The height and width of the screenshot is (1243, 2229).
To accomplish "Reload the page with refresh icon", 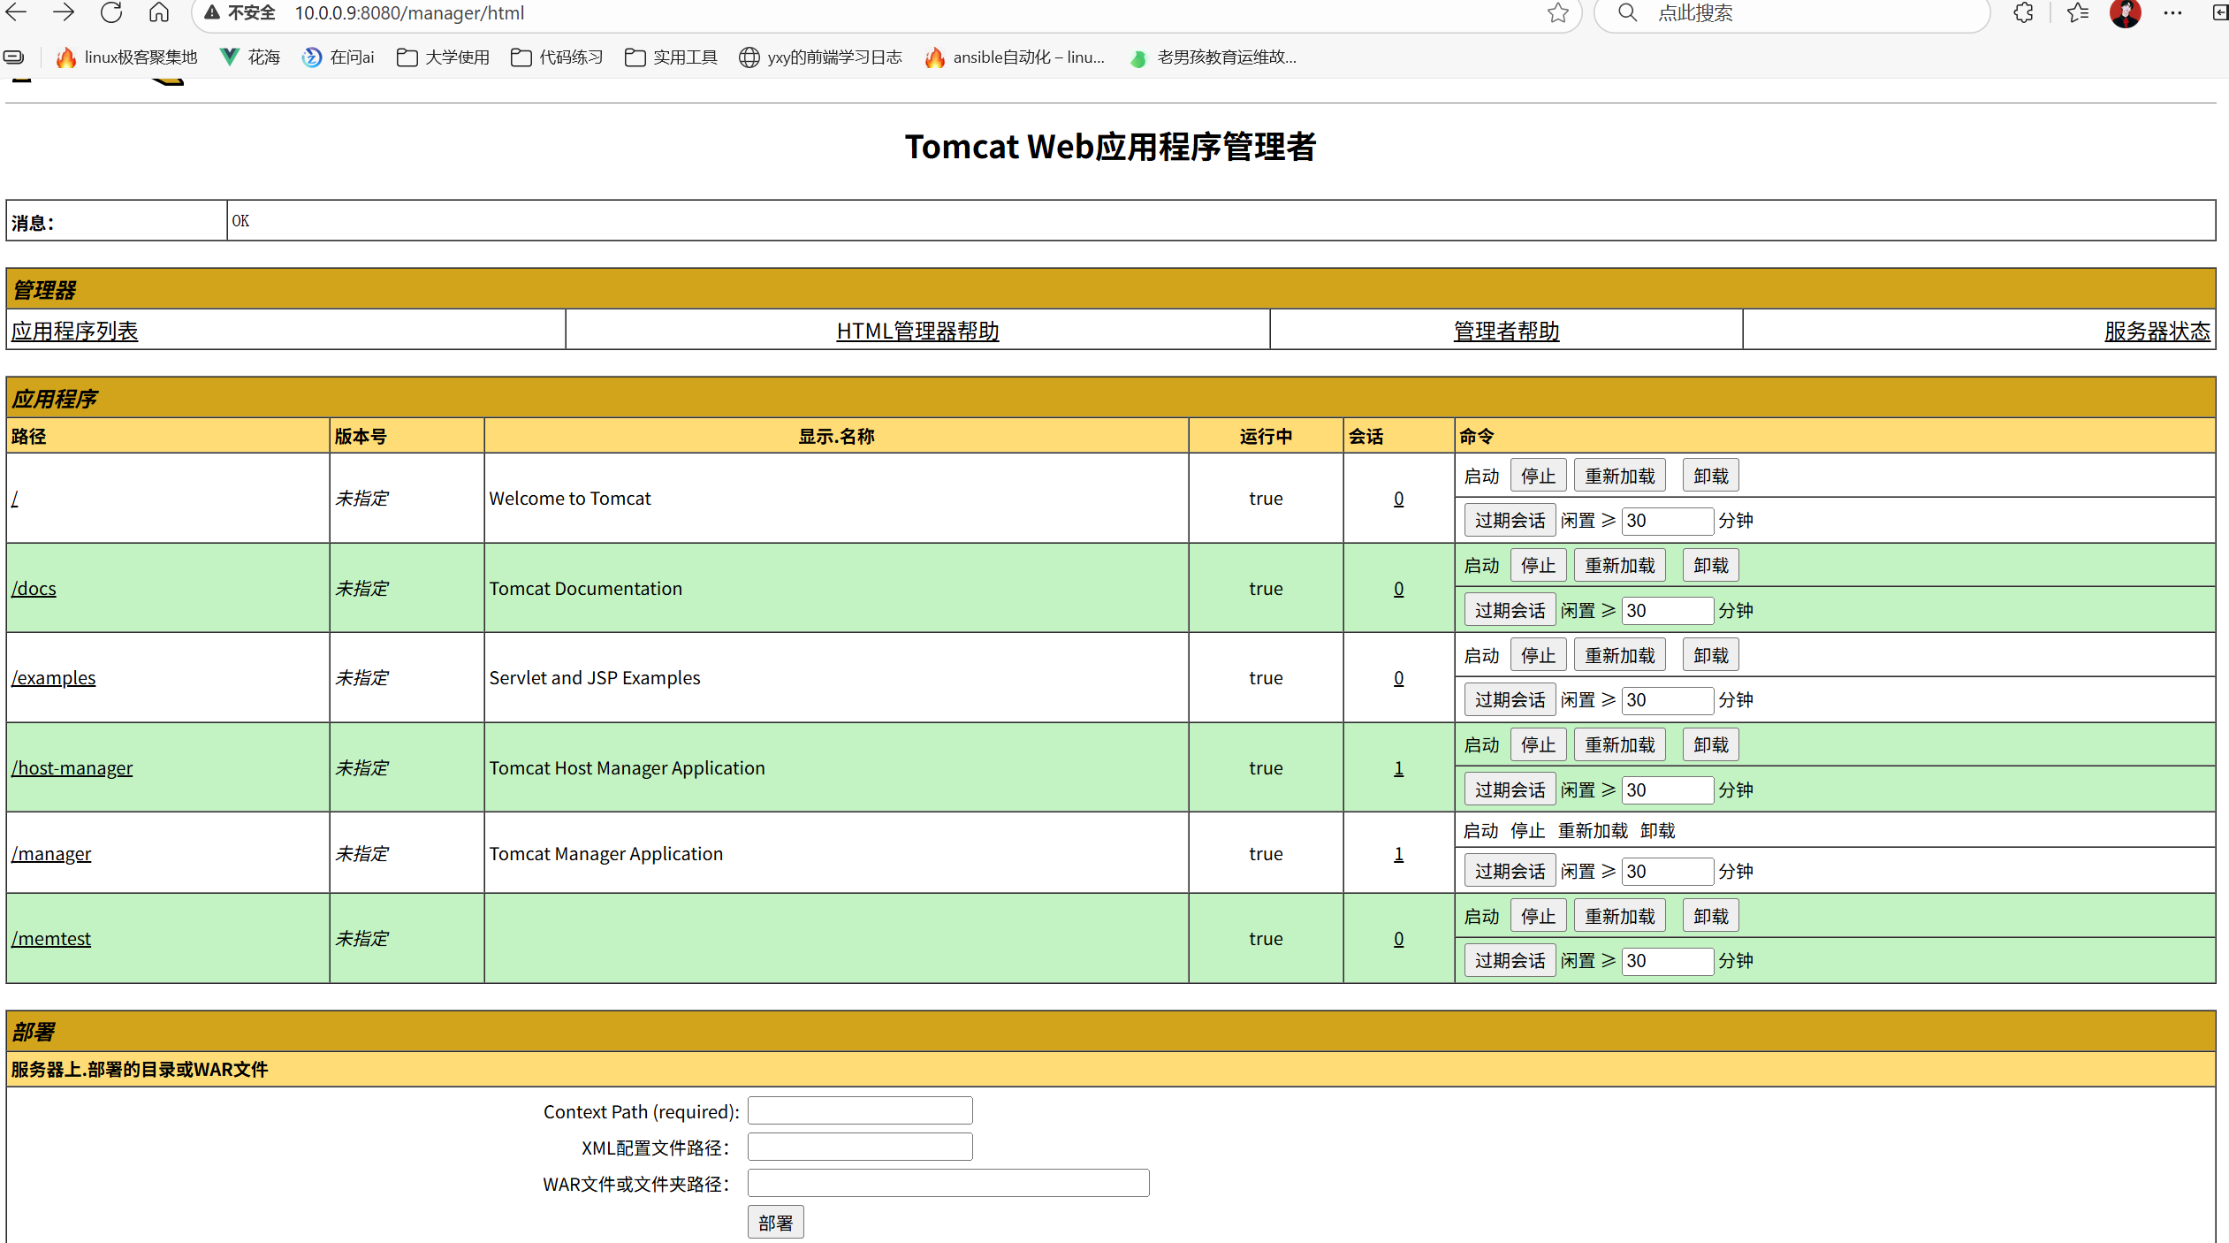I will tap(111, 12).
